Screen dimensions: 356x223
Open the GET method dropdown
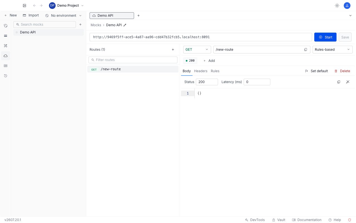(197, 50)
